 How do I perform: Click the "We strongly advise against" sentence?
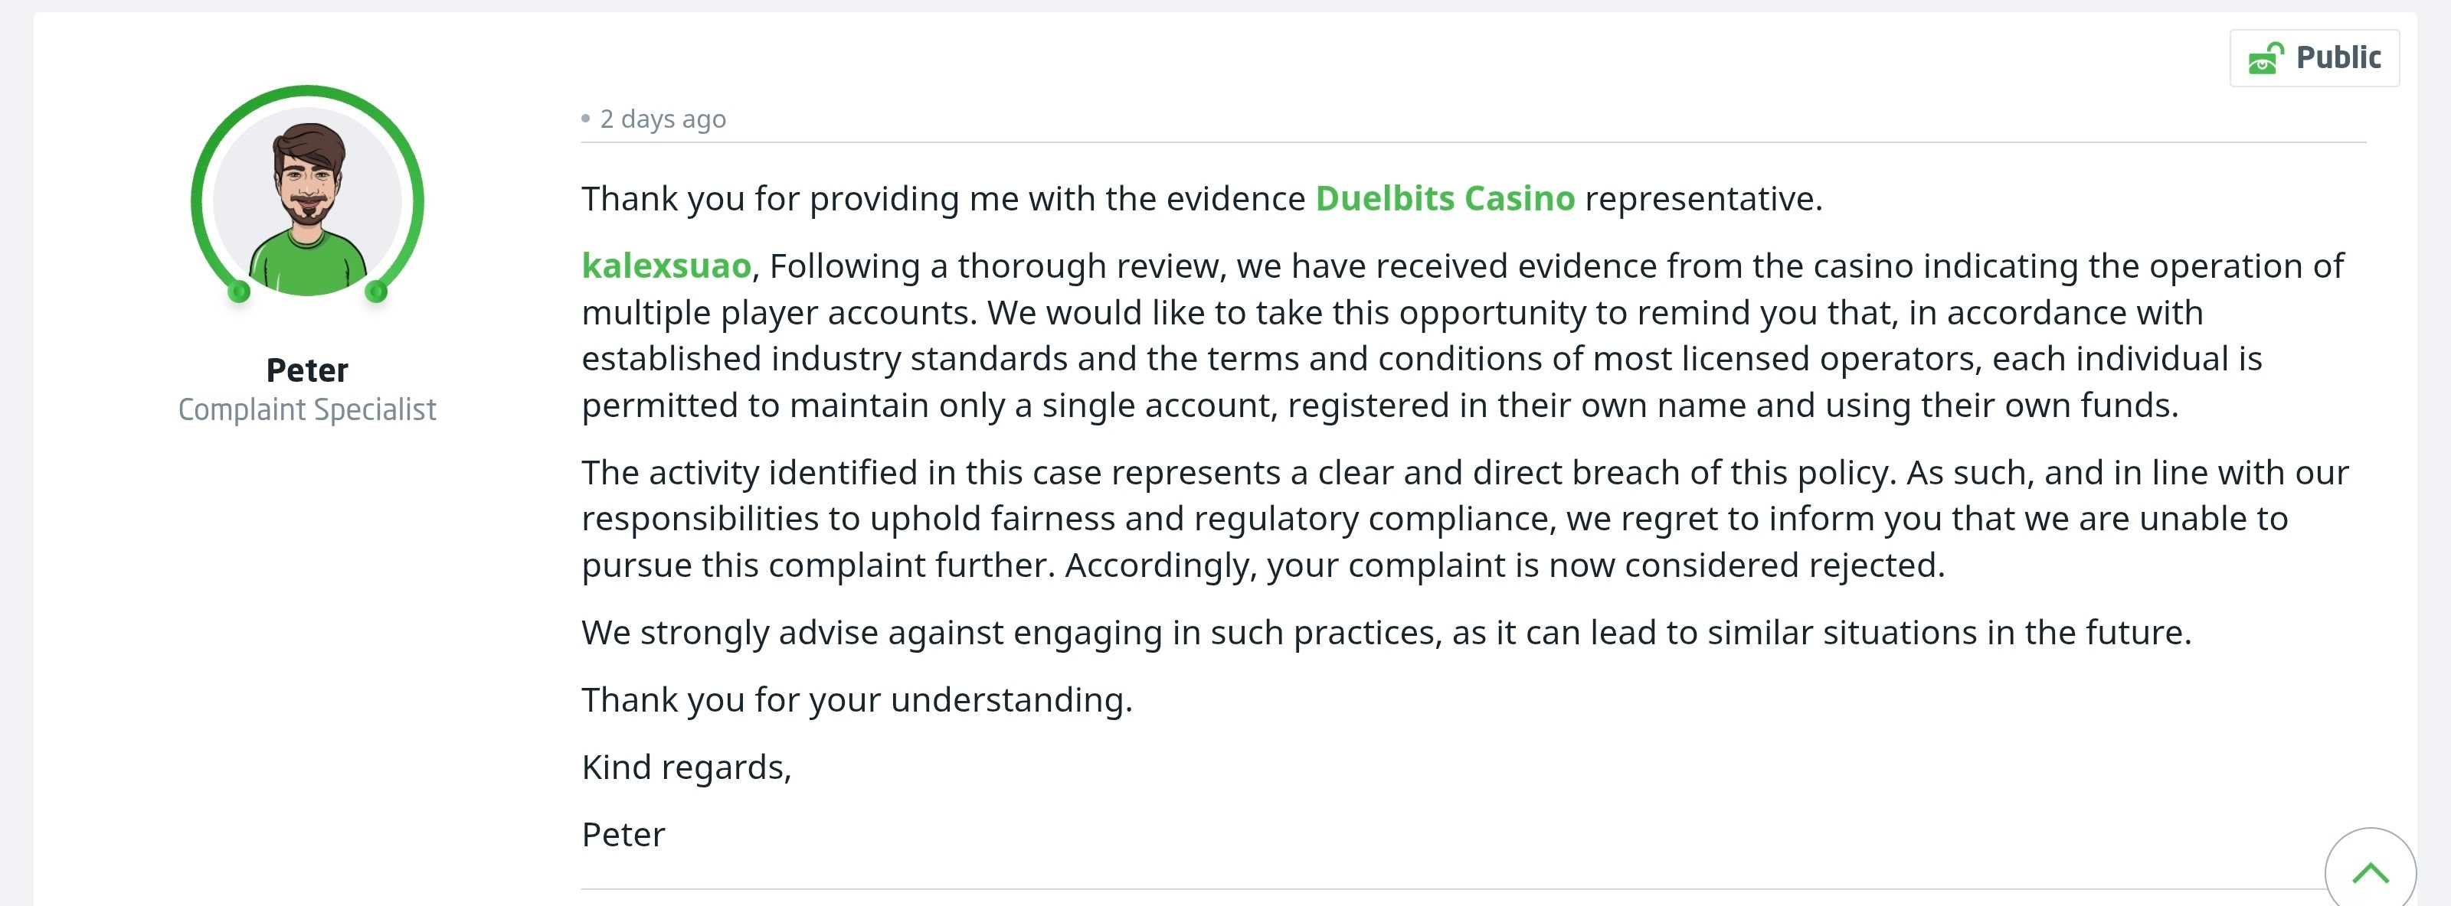click(1386, 632)
